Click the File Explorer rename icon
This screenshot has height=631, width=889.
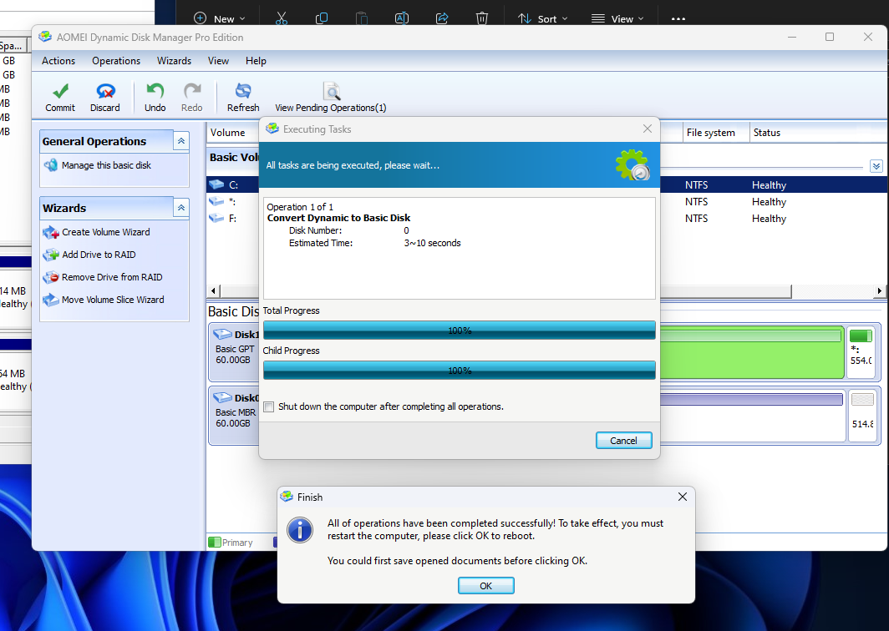(401, 18)
